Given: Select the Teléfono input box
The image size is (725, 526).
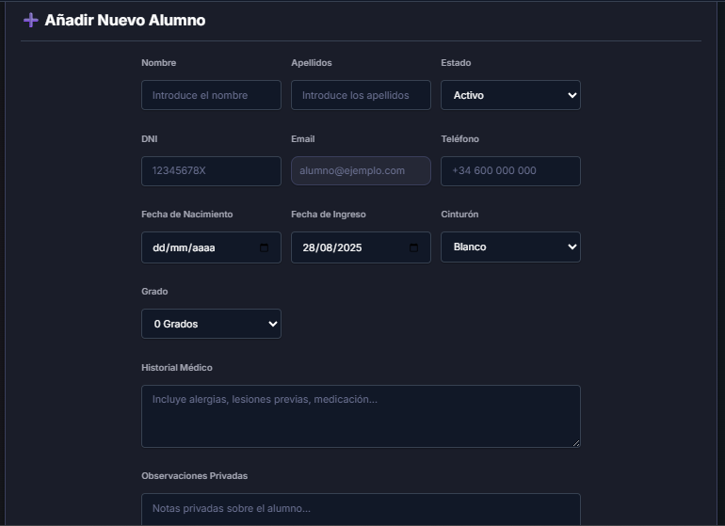Looking at the screenshot, I should [510, 171].
